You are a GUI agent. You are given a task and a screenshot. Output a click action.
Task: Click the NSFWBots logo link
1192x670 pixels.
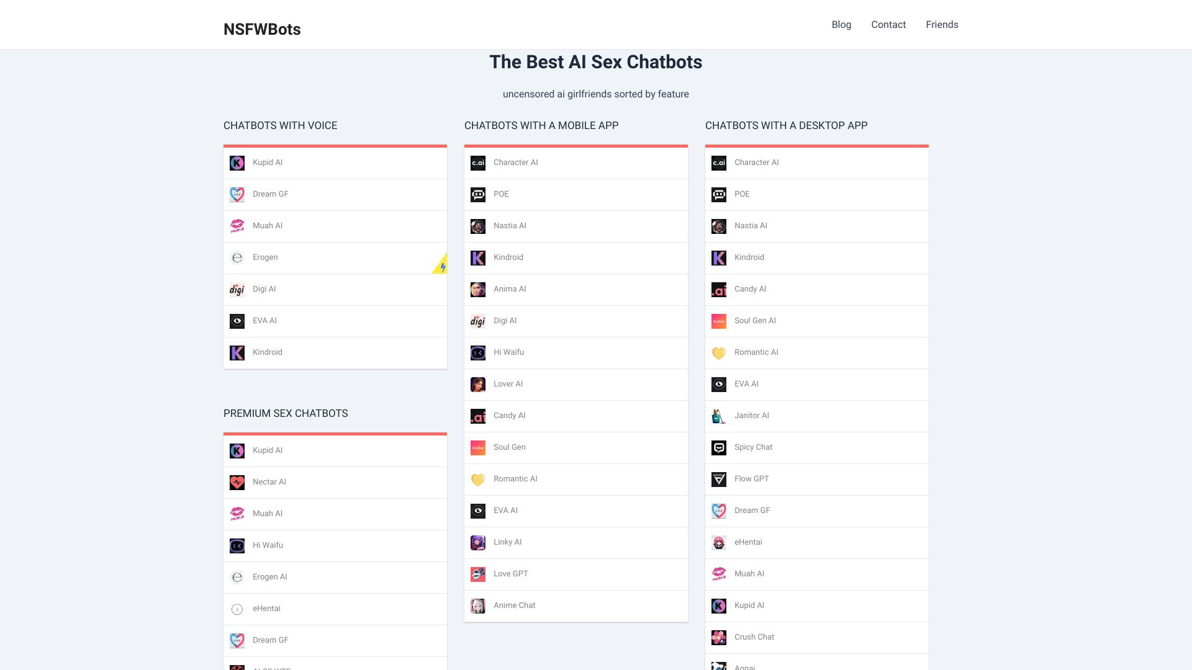262,29
